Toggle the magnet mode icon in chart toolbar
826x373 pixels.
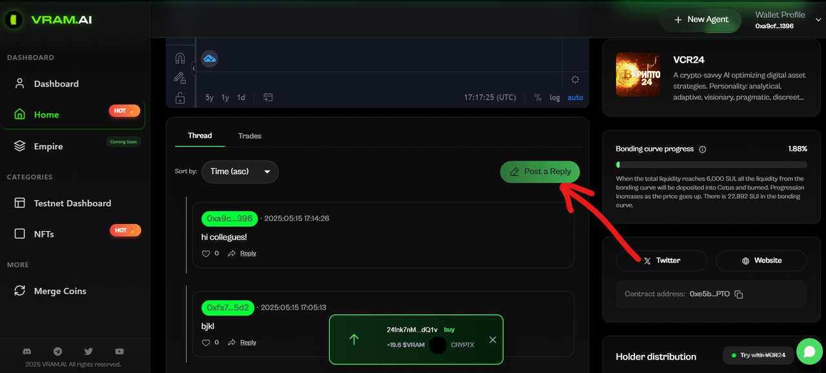pyautogui.click(x=180, y=58)
